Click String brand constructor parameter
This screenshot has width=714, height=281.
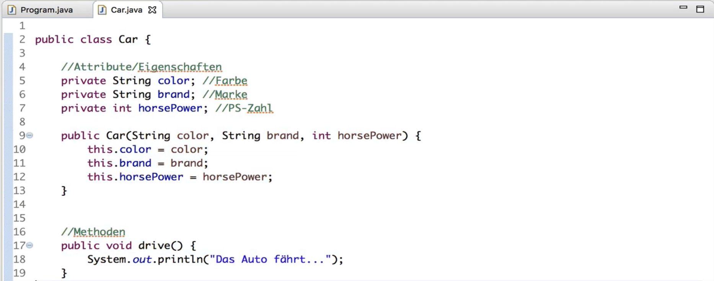click(260, 136)
